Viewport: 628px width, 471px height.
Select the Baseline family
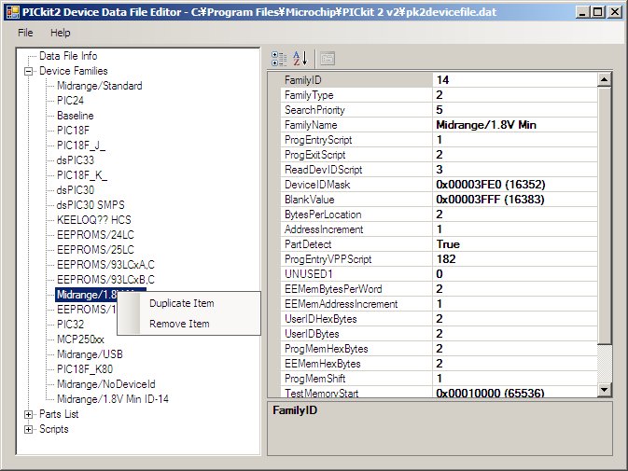tap(76, 116)
